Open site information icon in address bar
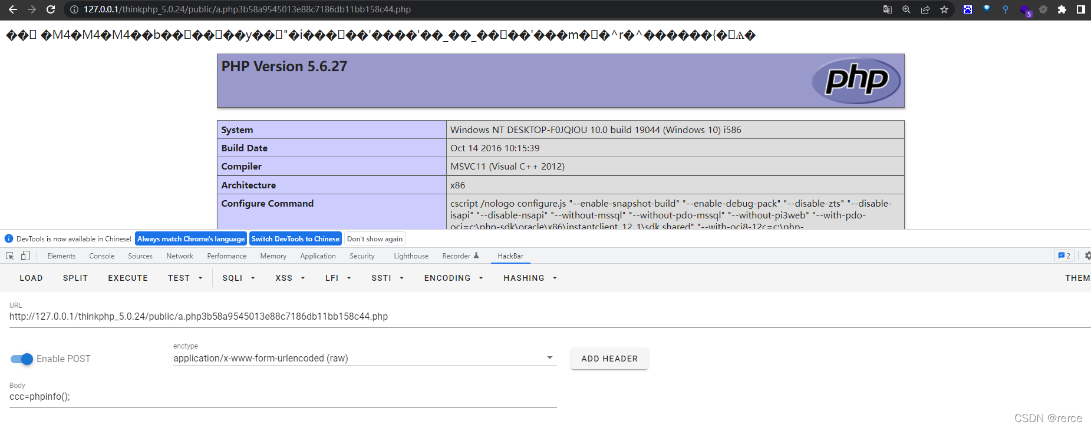This screenshot has width=1091, height=428. pyautogui.click(x=74, y=9)
